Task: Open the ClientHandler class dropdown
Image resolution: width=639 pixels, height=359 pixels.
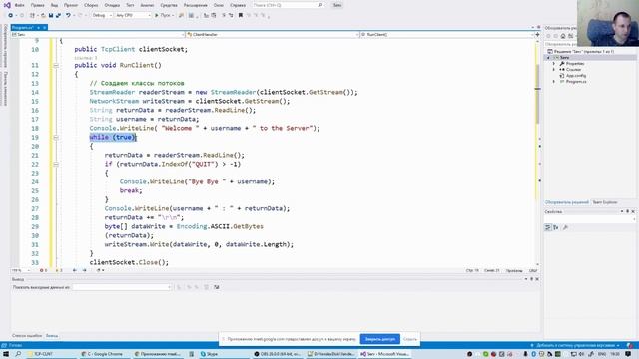Action: coord(273,35)
